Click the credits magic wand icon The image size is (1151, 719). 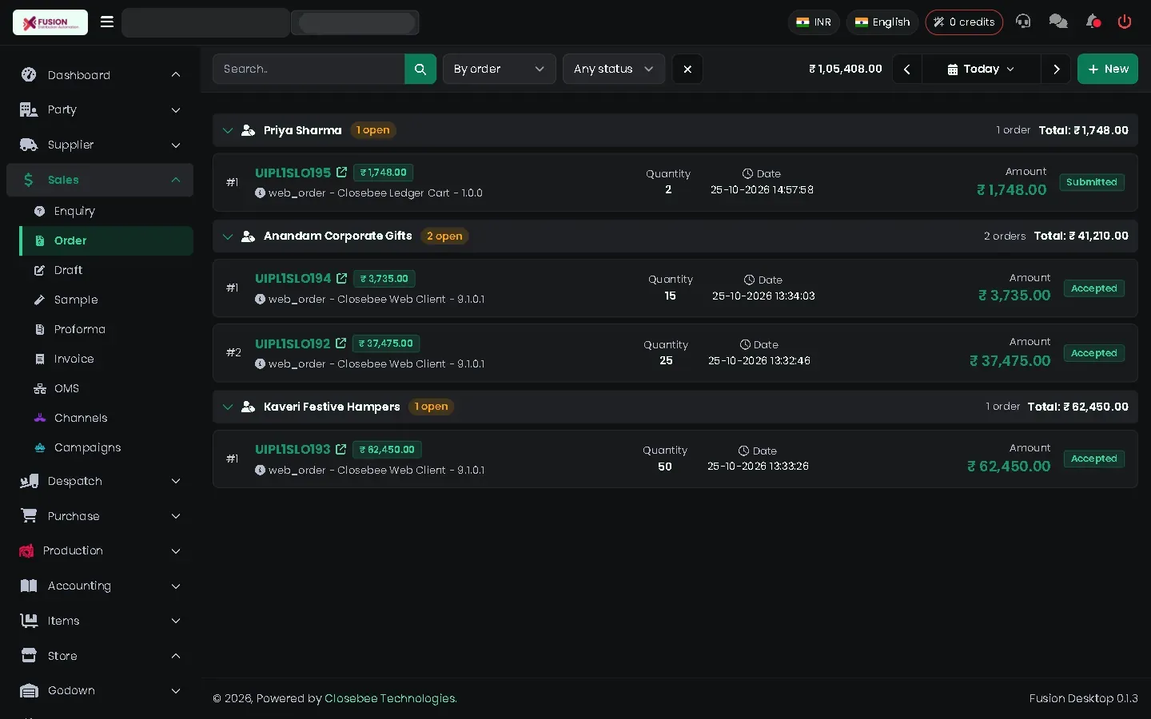point(939,22)
